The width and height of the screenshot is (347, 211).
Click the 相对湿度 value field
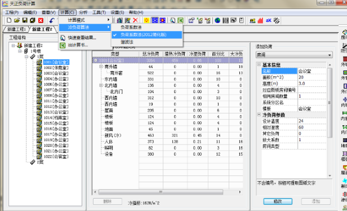tap(312, 128)
